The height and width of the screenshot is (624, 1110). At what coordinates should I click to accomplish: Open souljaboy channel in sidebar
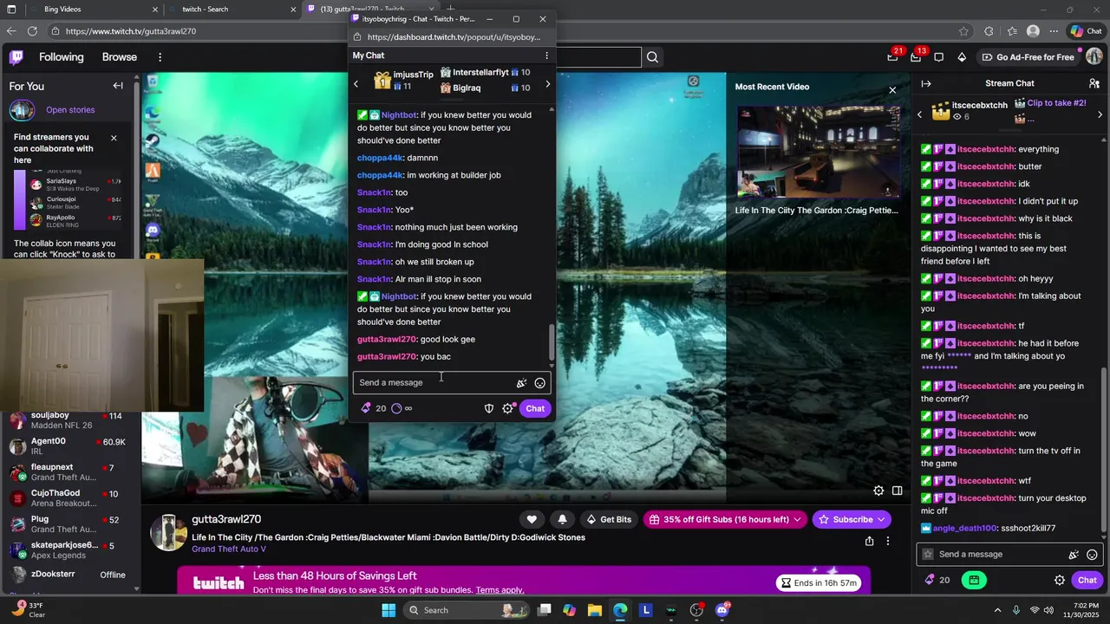click(68, 421)
